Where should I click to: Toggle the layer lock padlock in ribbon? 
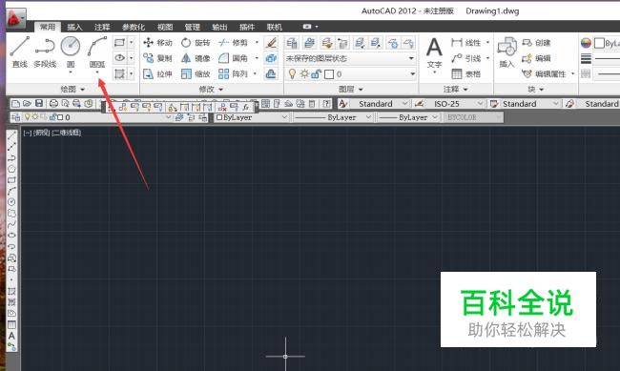coord(317,74)
